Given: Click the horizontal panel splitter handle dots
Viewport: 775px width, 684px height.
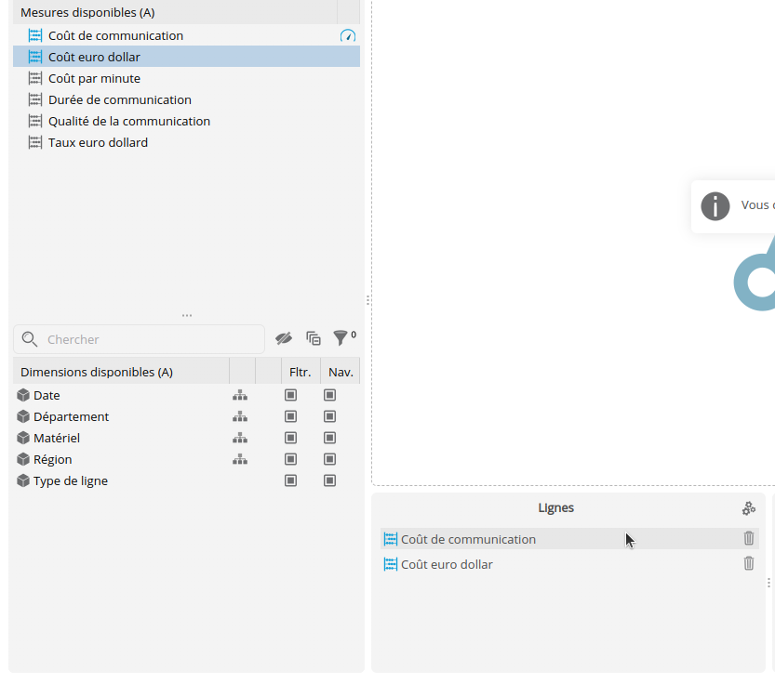Looking at the screenshot, I should pyautogui.click(x=187, y=315).
